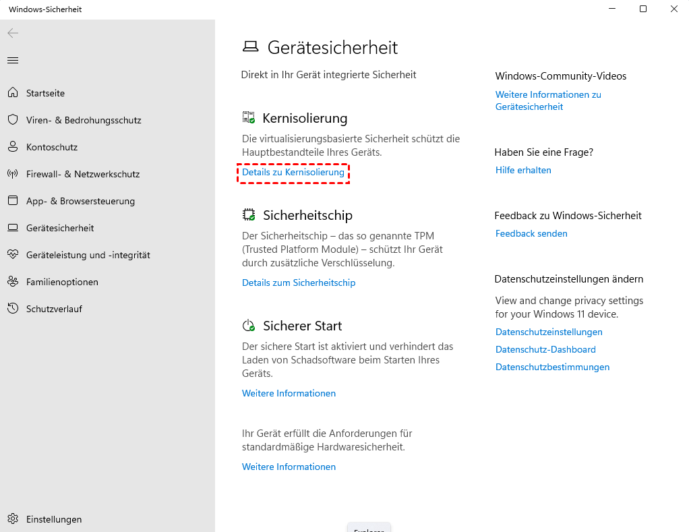Click the back arrow icon

click(13, 33)
